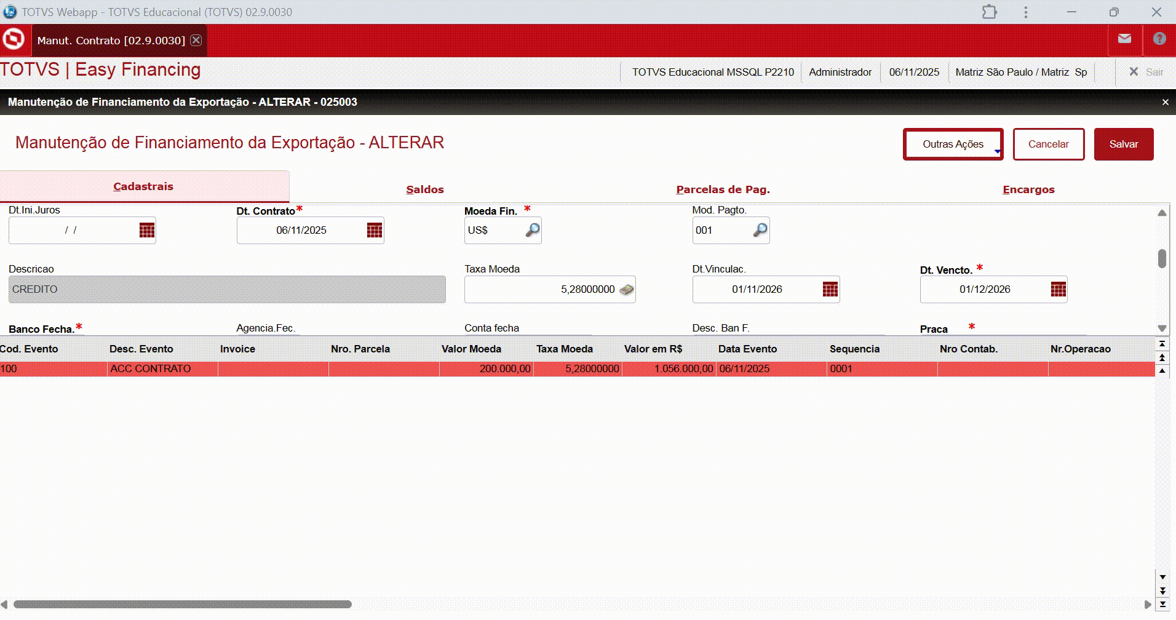Open lookup magnifier for Mod. Pagto.

760,230
